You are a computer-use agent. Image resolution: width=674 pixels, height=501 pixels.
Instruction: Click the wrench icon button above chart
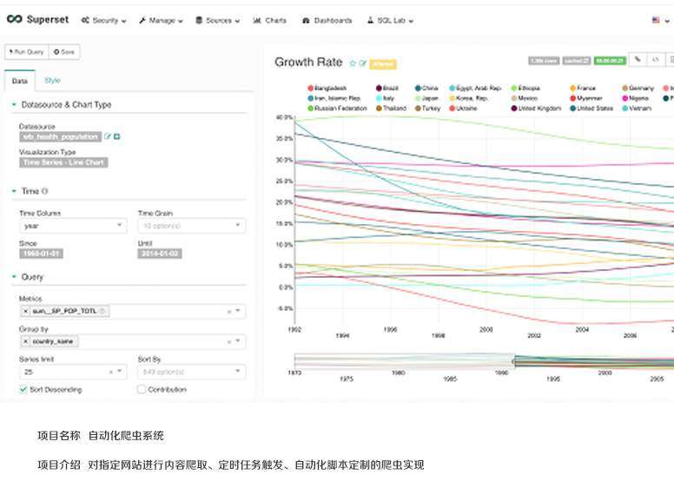[638, 60]
